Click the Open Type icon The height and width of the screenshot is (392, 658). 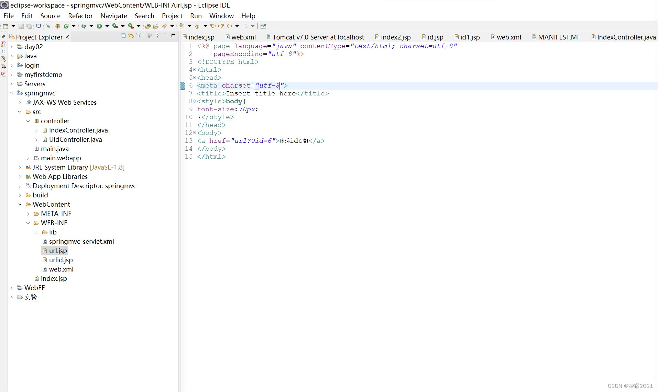coord(148,26)
